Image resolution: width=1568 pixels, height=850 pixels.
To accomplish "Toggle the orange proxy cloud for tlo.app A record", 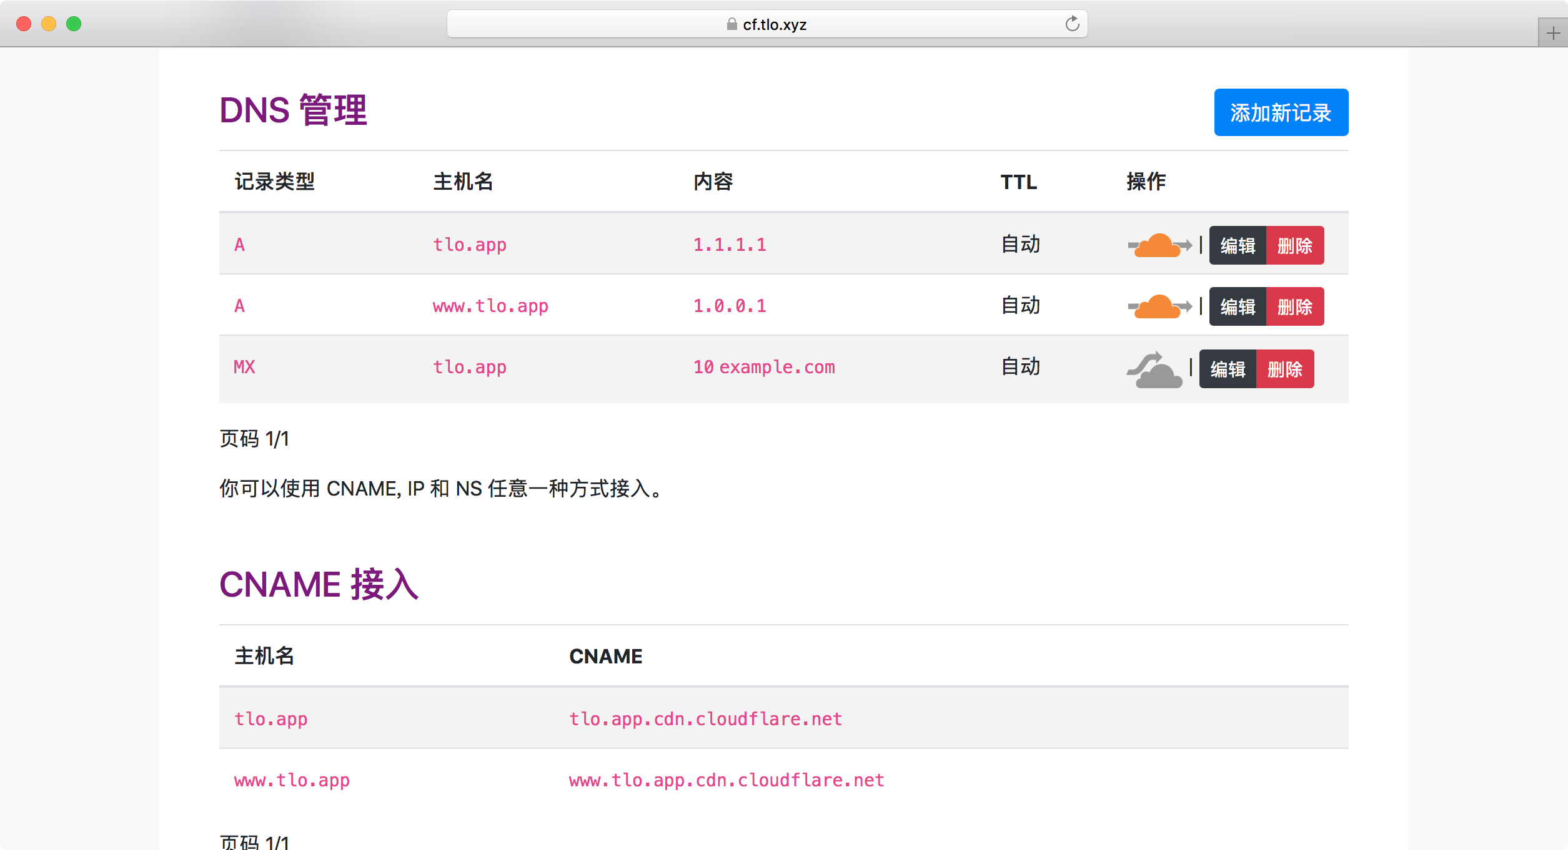I will click(x=1159, y=245).
